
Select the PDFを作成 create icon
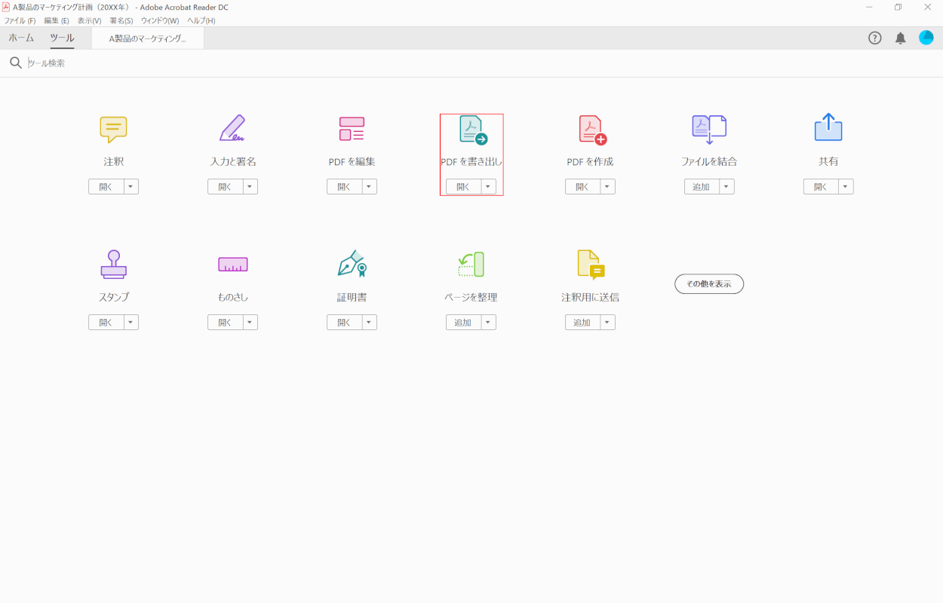point(591,130)
